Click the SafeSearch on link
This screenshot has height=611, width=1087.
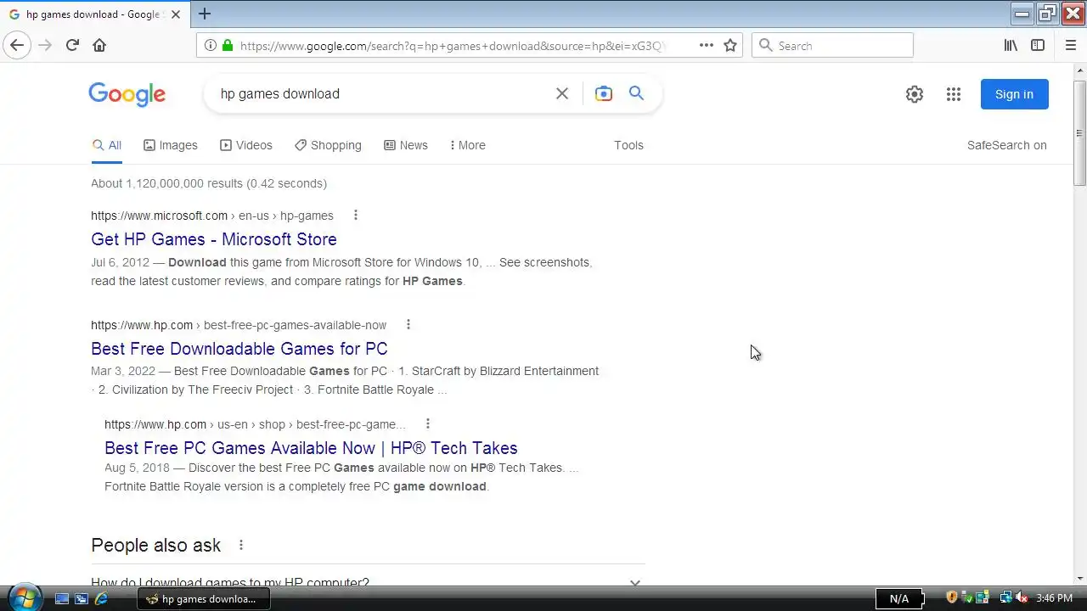[x=1006, y=145]
